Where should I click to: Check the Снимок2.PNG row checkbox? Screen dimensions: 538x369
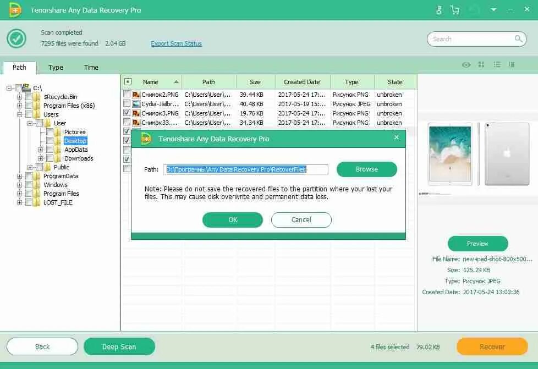click(x=127, y=94)
